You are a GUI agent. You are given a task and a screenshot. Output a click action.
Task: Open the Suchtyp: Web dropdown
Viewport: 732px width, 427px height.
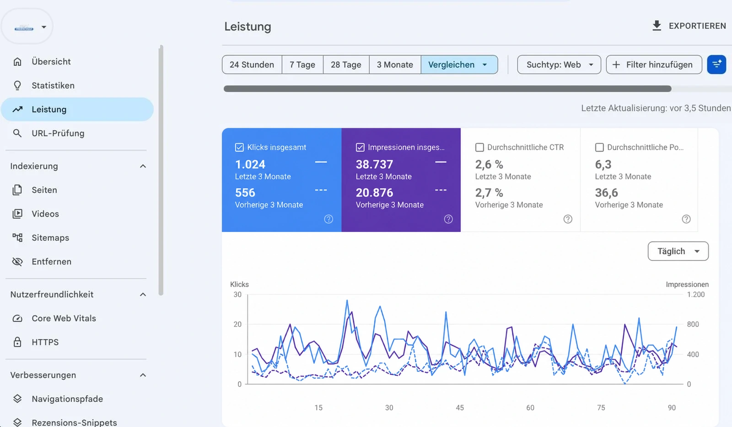point(559,65)
